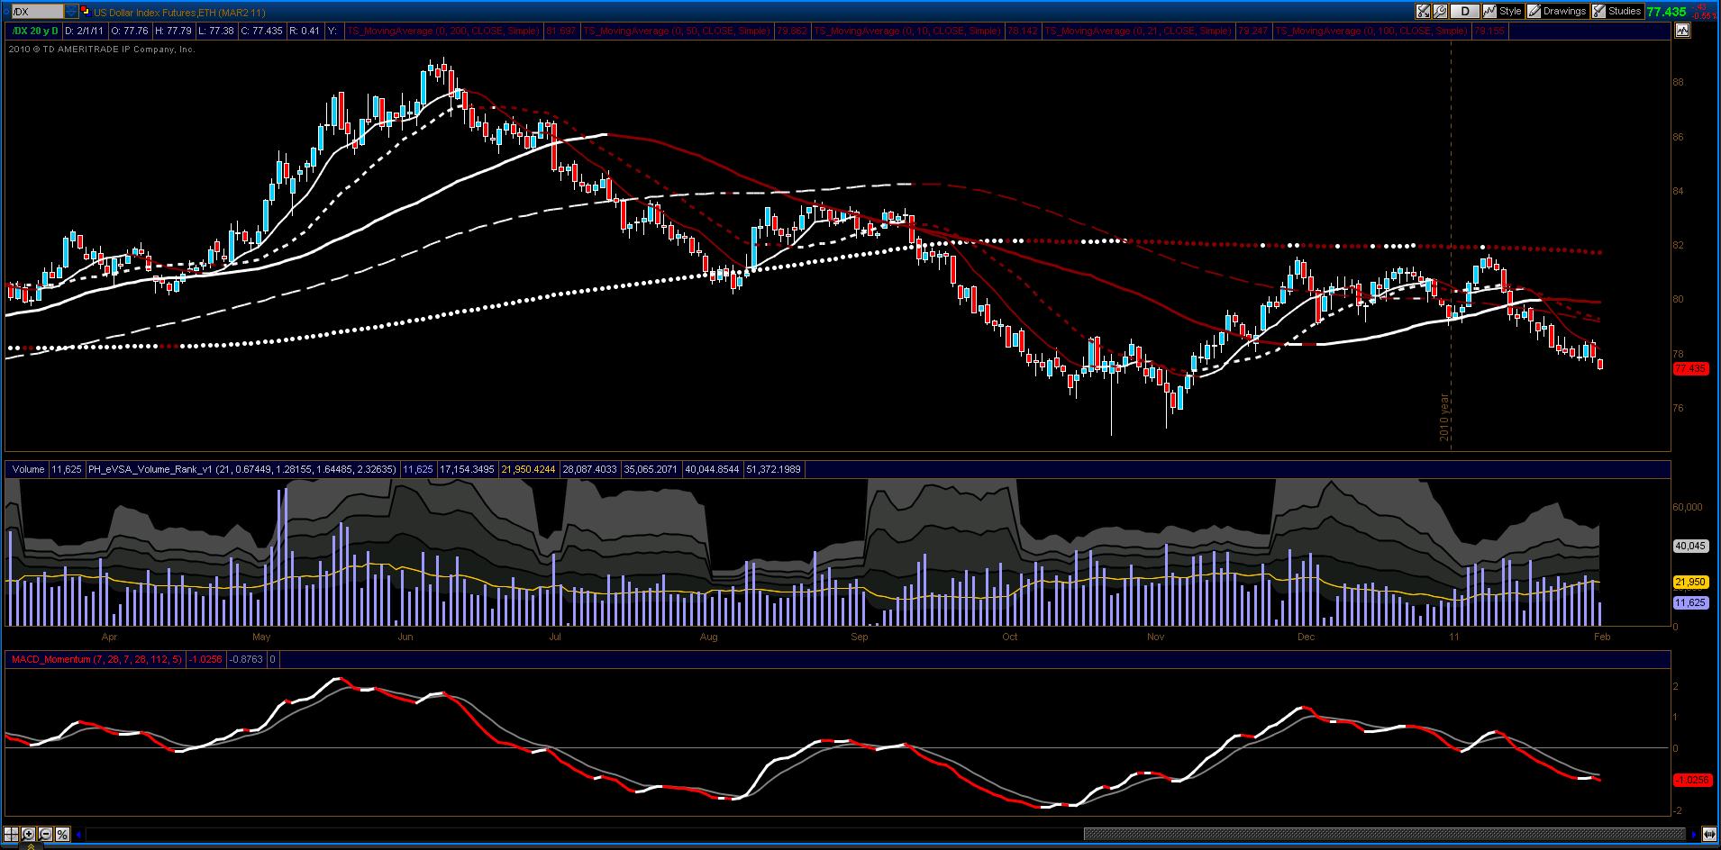Viewport: 1721px width, 850px height.
Task: Click the /DX symbol input field
Action: pyautogui.click(x=37, y=12)
